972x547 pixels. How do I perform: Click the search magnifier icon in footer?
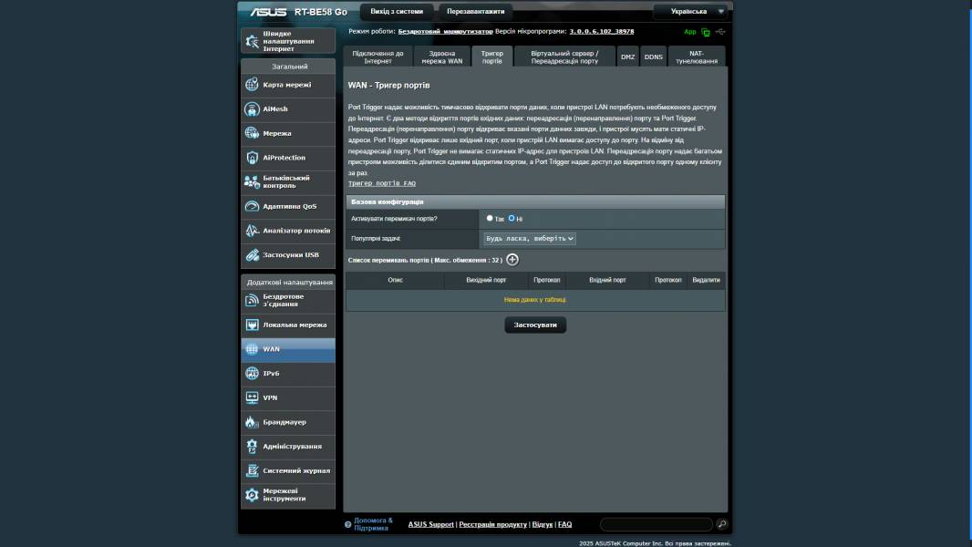click(722, 524)
